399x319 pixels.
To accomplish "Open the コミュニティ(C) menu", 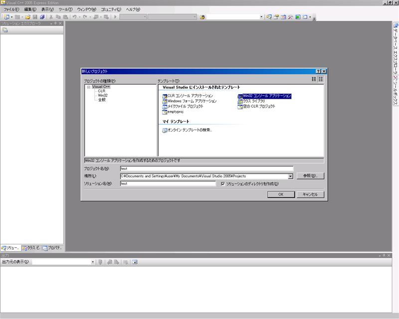I will 111,9.
